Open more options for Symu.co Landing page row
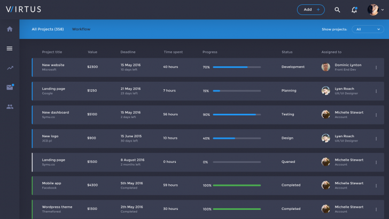Image resolution: width=389 pixels, height=219 pixels. (376, 162)
